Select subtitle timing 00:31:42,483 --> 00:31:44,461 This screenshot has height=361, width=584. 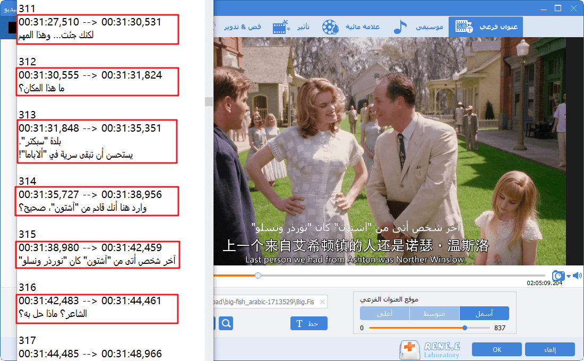90,300
